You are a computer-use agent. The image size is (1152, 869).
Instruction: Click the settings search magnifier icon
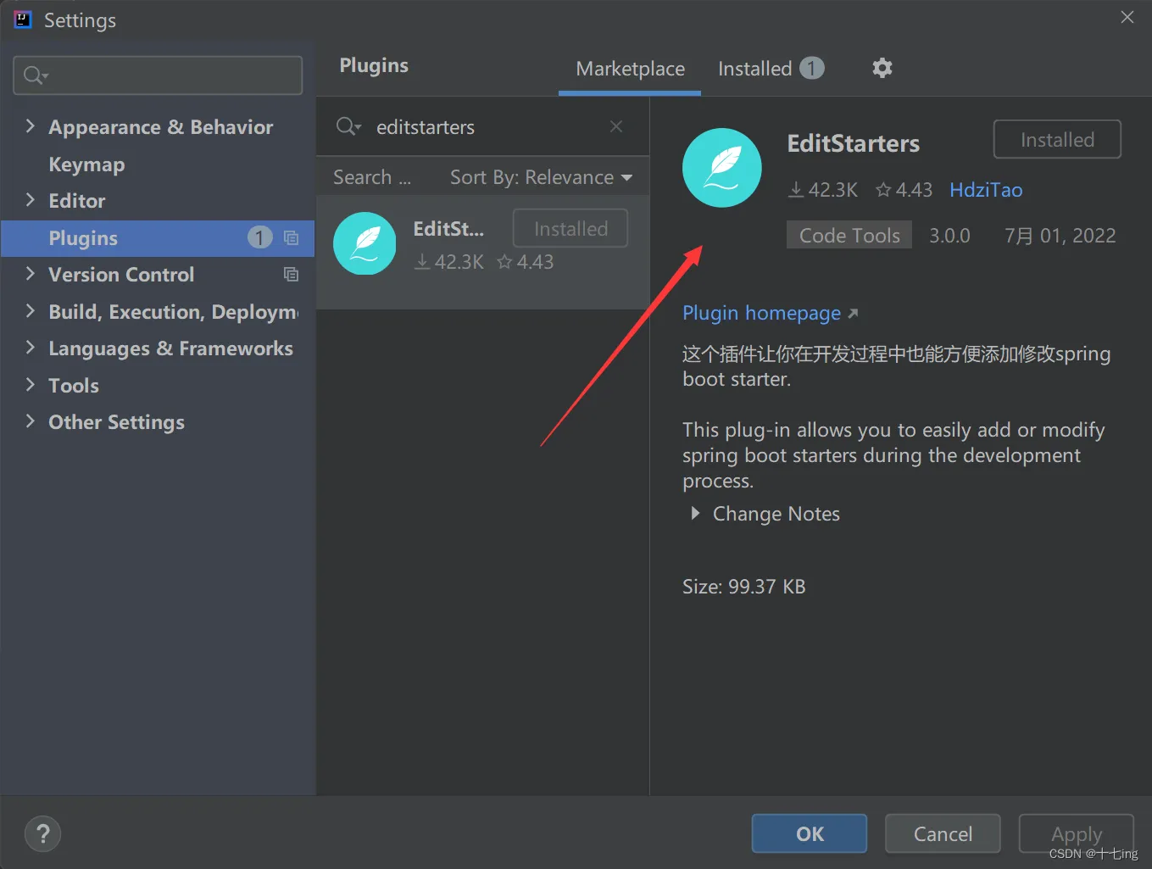coord(36,75)
